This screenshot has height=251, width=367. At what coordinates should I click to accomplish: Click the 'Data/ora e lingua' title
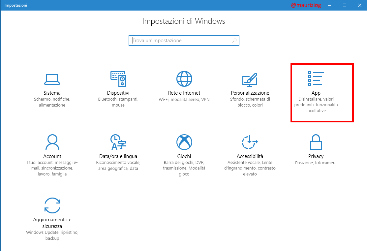tap(118, 156)
